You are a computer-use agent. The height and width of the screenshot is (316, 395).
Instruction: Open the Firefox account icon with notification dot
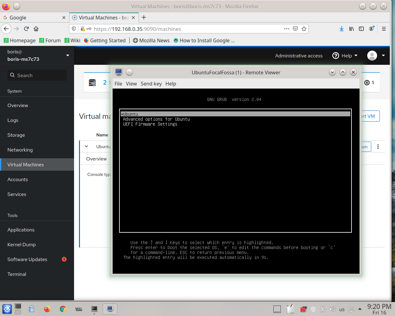pos(372,29)
